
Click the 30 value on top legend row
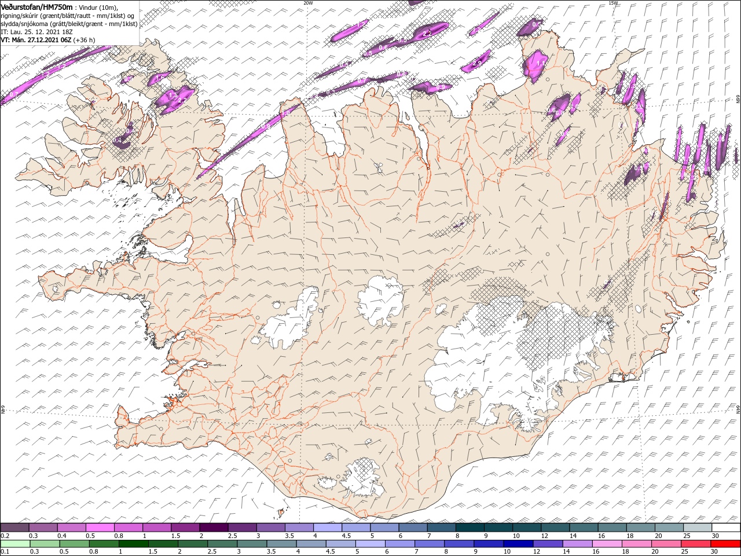(x=716, y=536)
